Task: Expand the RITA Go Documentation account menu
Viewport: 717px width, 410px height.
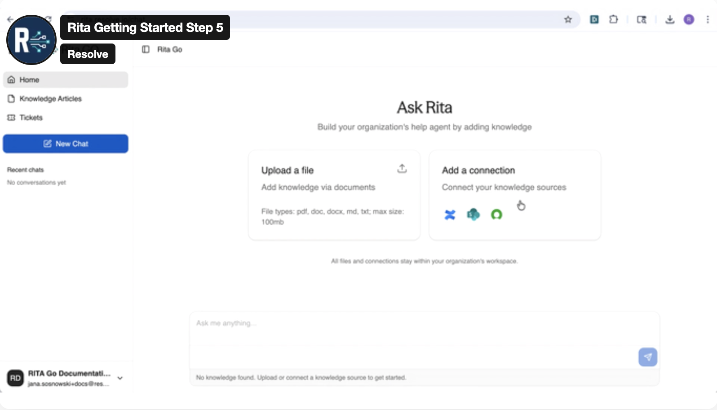Action: pos(120,378)
